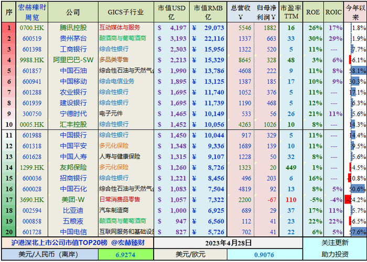Select the 汽车制造商 industry cell

[x=126, y=210]
